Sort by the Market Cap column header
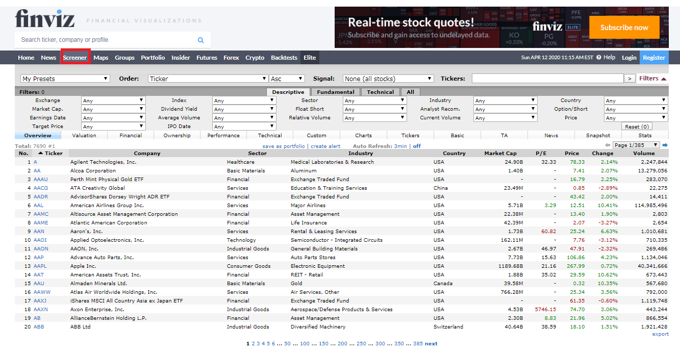The width and height of the screenshot is (680, 353). tap(500, 153)
